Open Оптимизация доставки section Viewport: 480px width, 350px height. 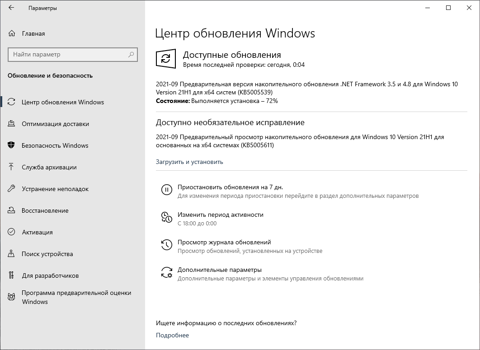(x=55, y=124)
